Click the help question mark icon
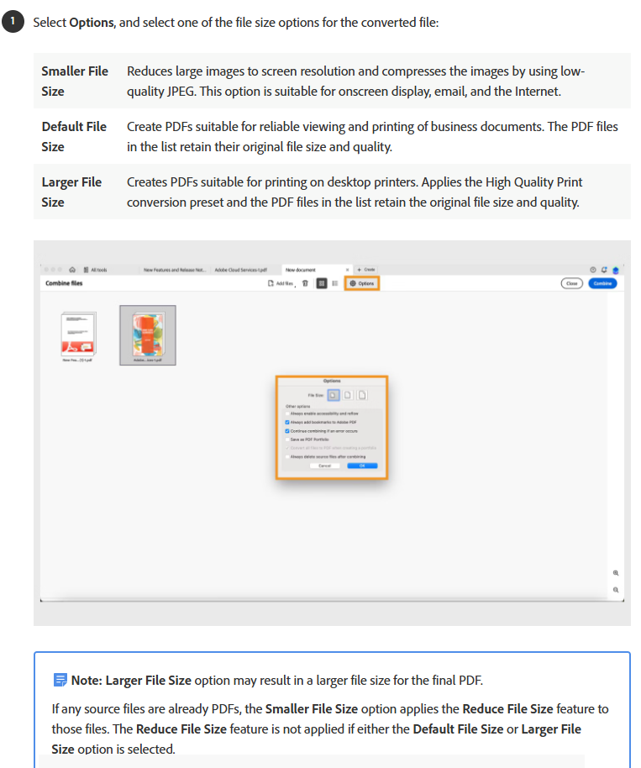The height and width of the screenshot is (768, 641). point(593,270)
